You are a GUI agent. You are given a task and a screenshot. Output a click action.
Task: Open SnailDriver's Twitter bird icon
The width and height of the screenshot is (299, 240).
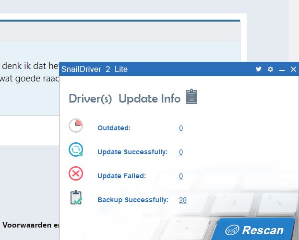coord(258,69)
